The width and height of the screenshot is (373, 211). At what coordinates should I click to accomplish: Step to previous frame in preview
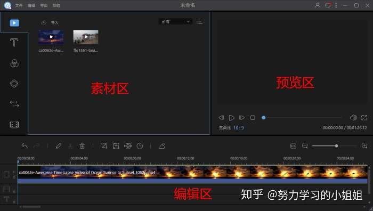coord(221,118)
